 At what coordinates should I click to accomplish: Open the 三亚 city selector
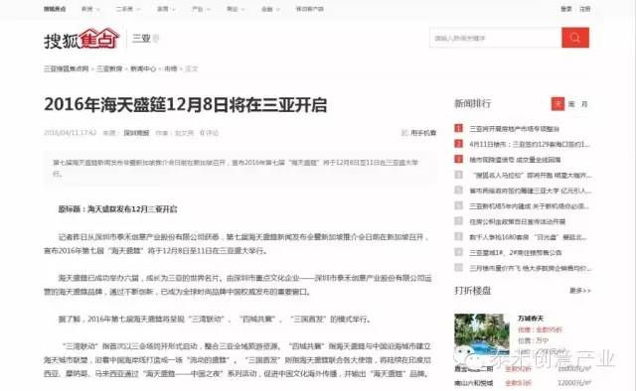(145, 39)
